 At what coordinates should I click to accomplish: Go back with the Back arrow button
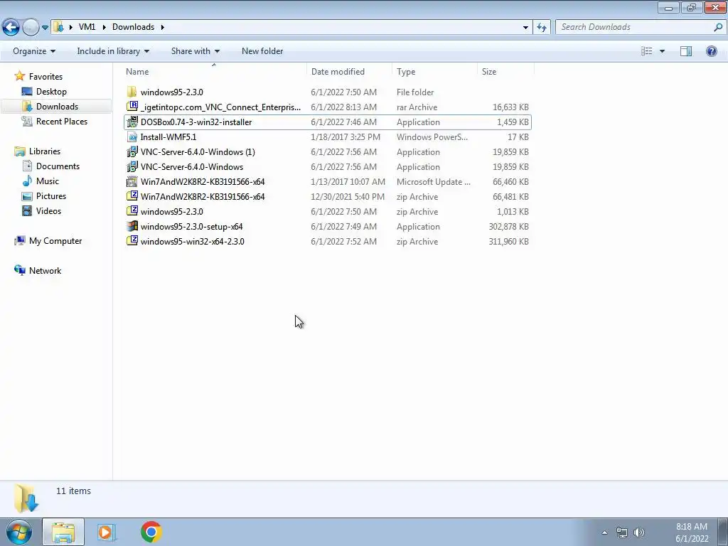coord(11,28)
